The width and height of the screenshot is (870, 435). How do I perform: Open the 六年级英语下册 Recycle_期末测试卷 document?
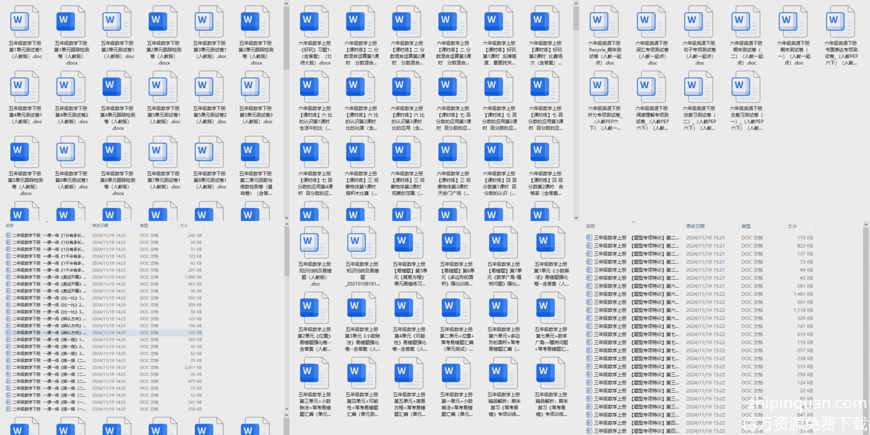click(604, 22)
